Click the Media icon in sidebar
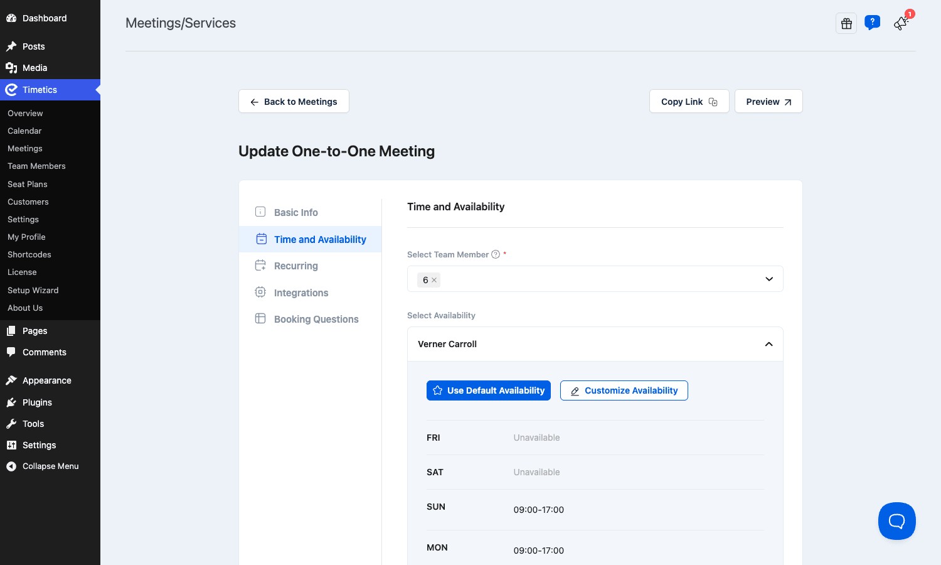The height and width of the screenshot is (565, 941). tap(11, 68)
